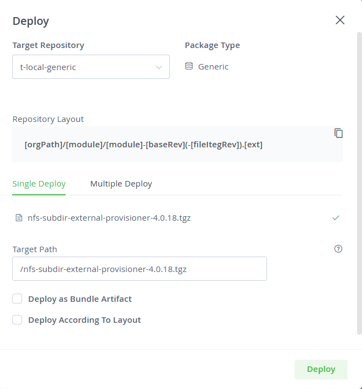
Task: Switch to Multiple Deploy tab
Action: coord(121,184)
